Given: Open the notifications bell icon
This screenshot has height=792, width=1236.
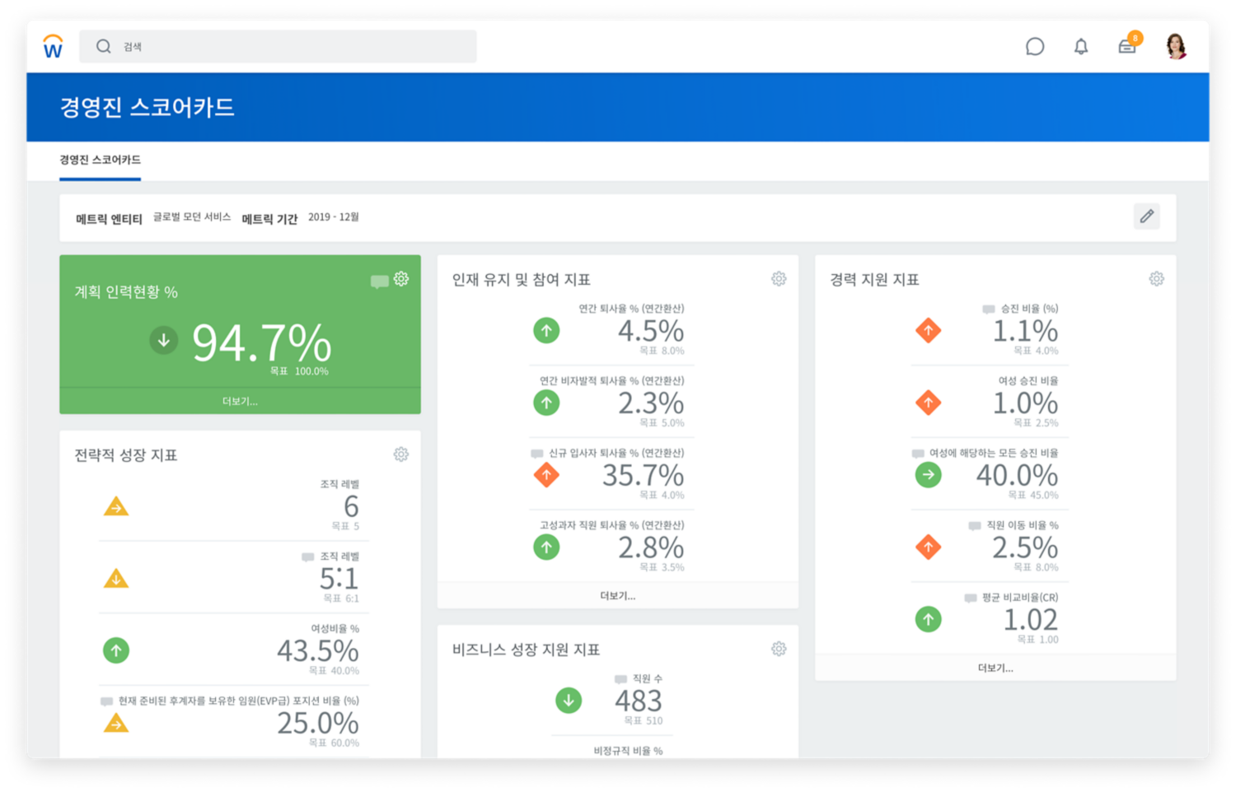Looking at the screenshot, I should click(x=1081, y=47).
